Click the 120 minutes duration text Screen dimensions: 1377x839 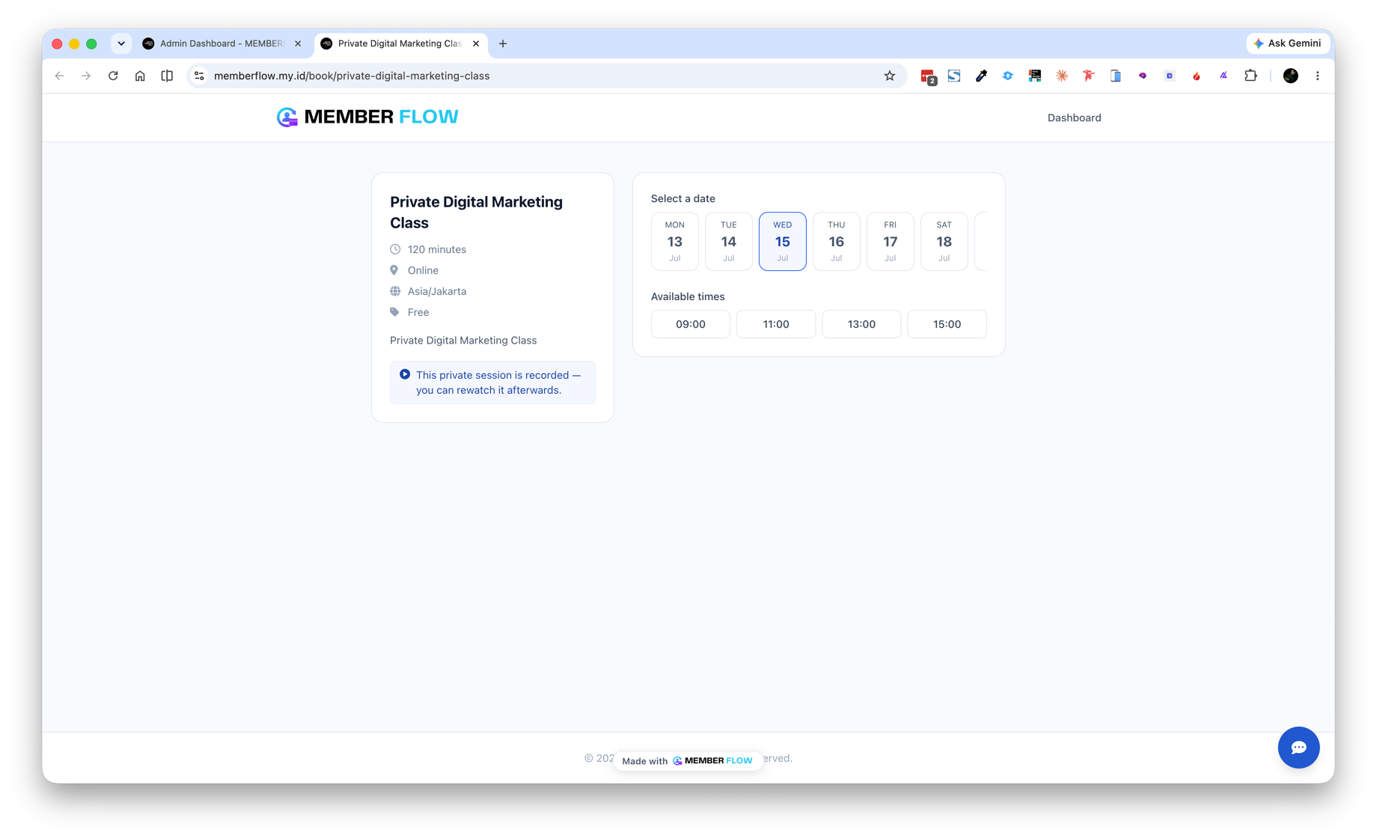(x=437, y=249)
